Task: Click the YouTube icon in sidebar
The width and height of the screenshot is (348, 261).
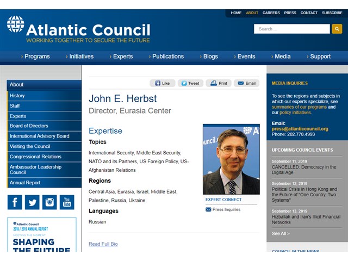Action: (67, 202)
